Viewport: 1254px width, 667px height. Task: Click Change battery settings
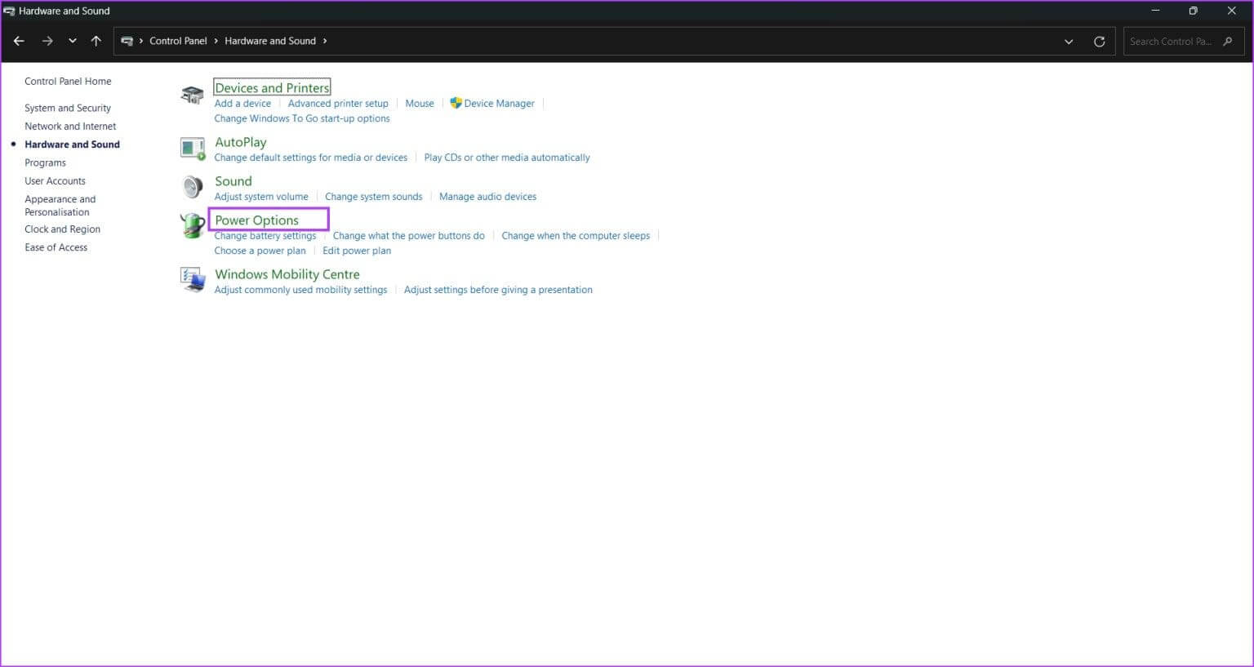click(265, 236)
